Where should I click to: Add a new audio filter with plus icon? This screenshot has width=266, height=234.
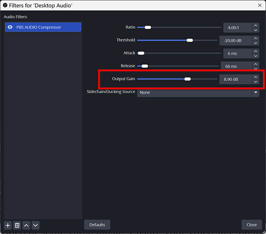pyautogui.click(x=8, y=225)
